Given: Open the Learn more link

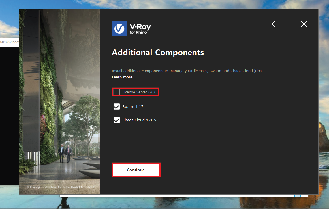Looking at the screenshot, I should pos(123,77).
